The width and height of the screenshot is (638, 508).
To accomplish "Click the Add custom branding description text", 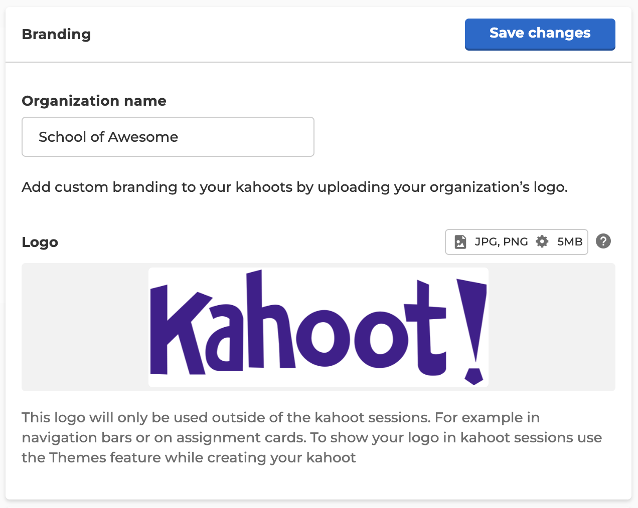I will (x=295, y=187).
